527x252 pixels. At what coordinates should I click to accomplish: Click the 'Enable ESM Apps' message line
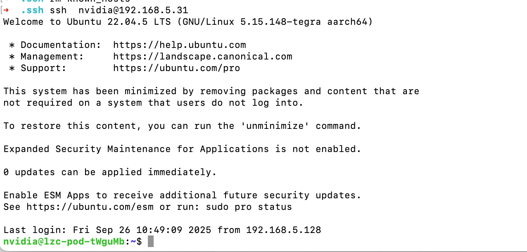pos(182,195)
